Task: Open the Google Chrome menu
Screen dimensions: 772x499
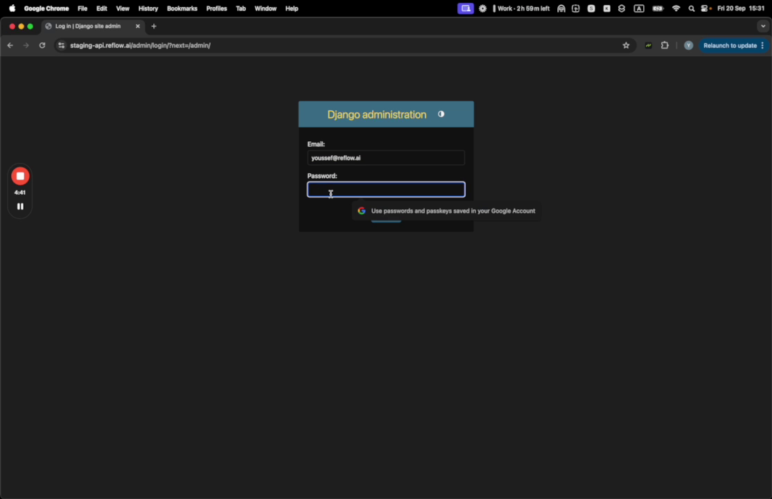Action: [x=46, y=8]
